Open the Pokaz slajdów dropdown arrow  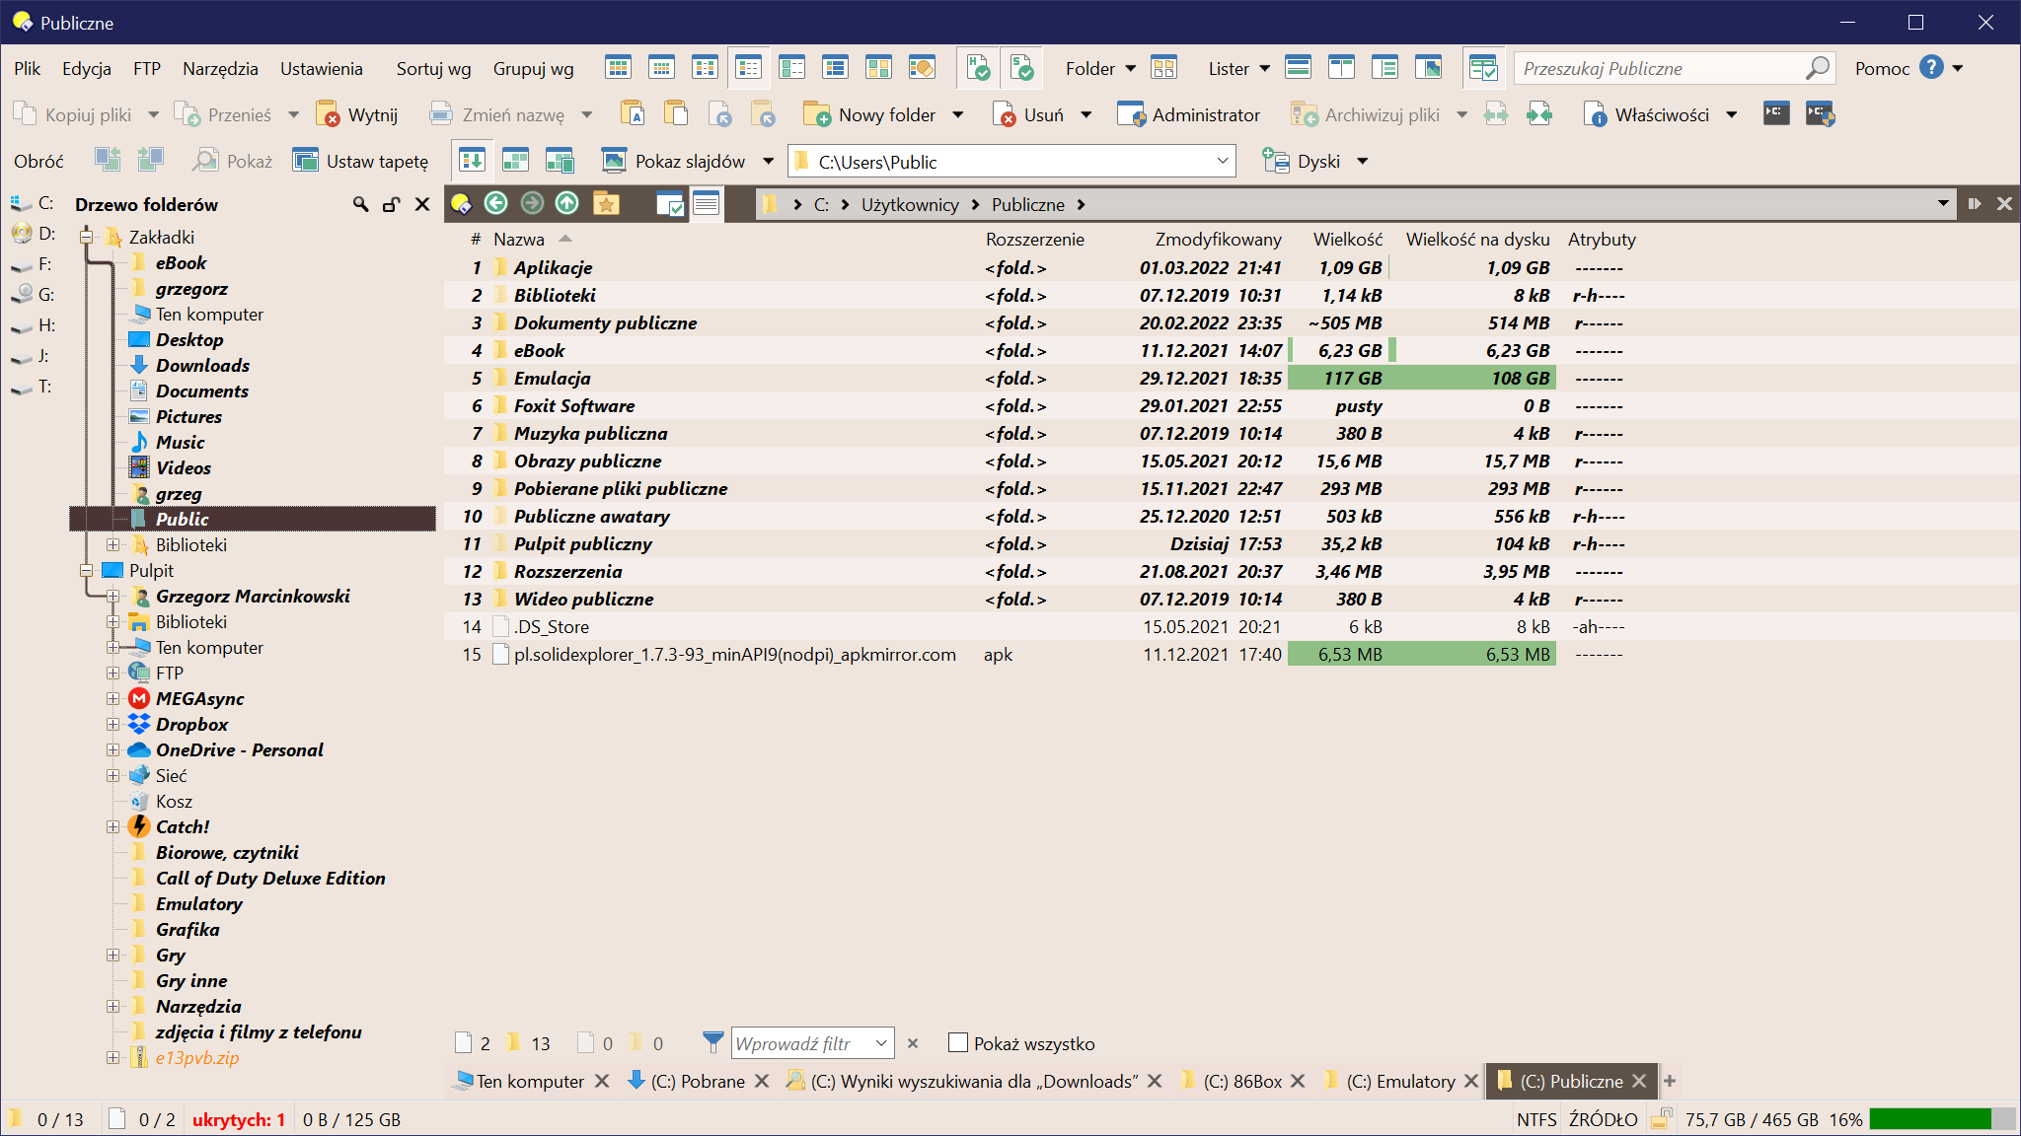(769, 161)
